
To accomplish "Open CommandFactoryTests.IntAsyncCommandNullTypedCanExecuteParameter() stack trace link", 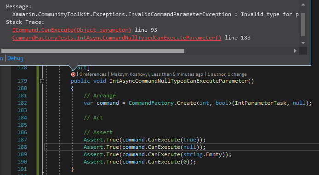I will pyautogui.click(x=117, y=38).
